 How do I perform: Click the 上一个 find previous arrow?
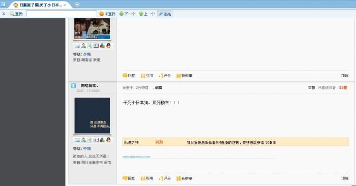(146, 14)
